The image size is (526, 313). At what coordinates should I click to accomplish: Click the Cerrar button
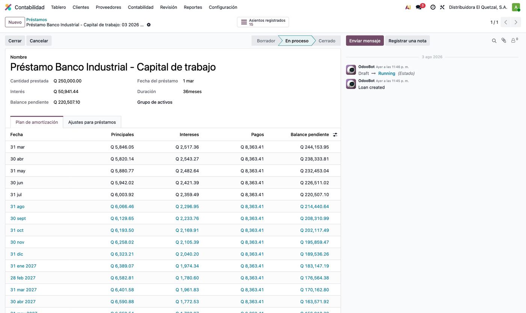point(15,41)
